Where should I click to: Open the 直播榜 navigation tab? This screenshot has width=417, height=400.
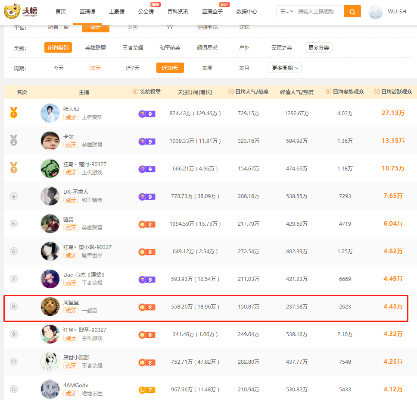point(87,12)
